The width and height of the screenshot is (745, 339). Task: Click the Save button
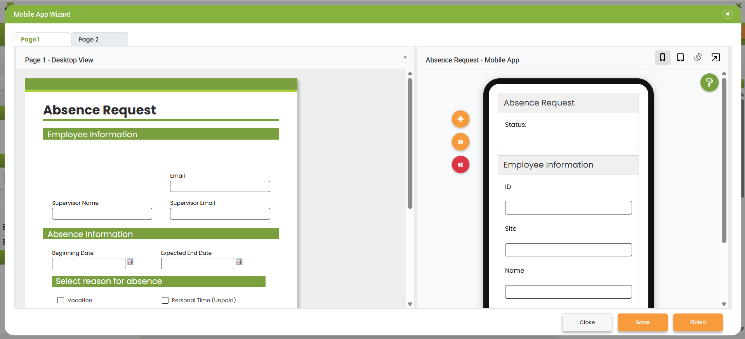[x=642, y=322]
